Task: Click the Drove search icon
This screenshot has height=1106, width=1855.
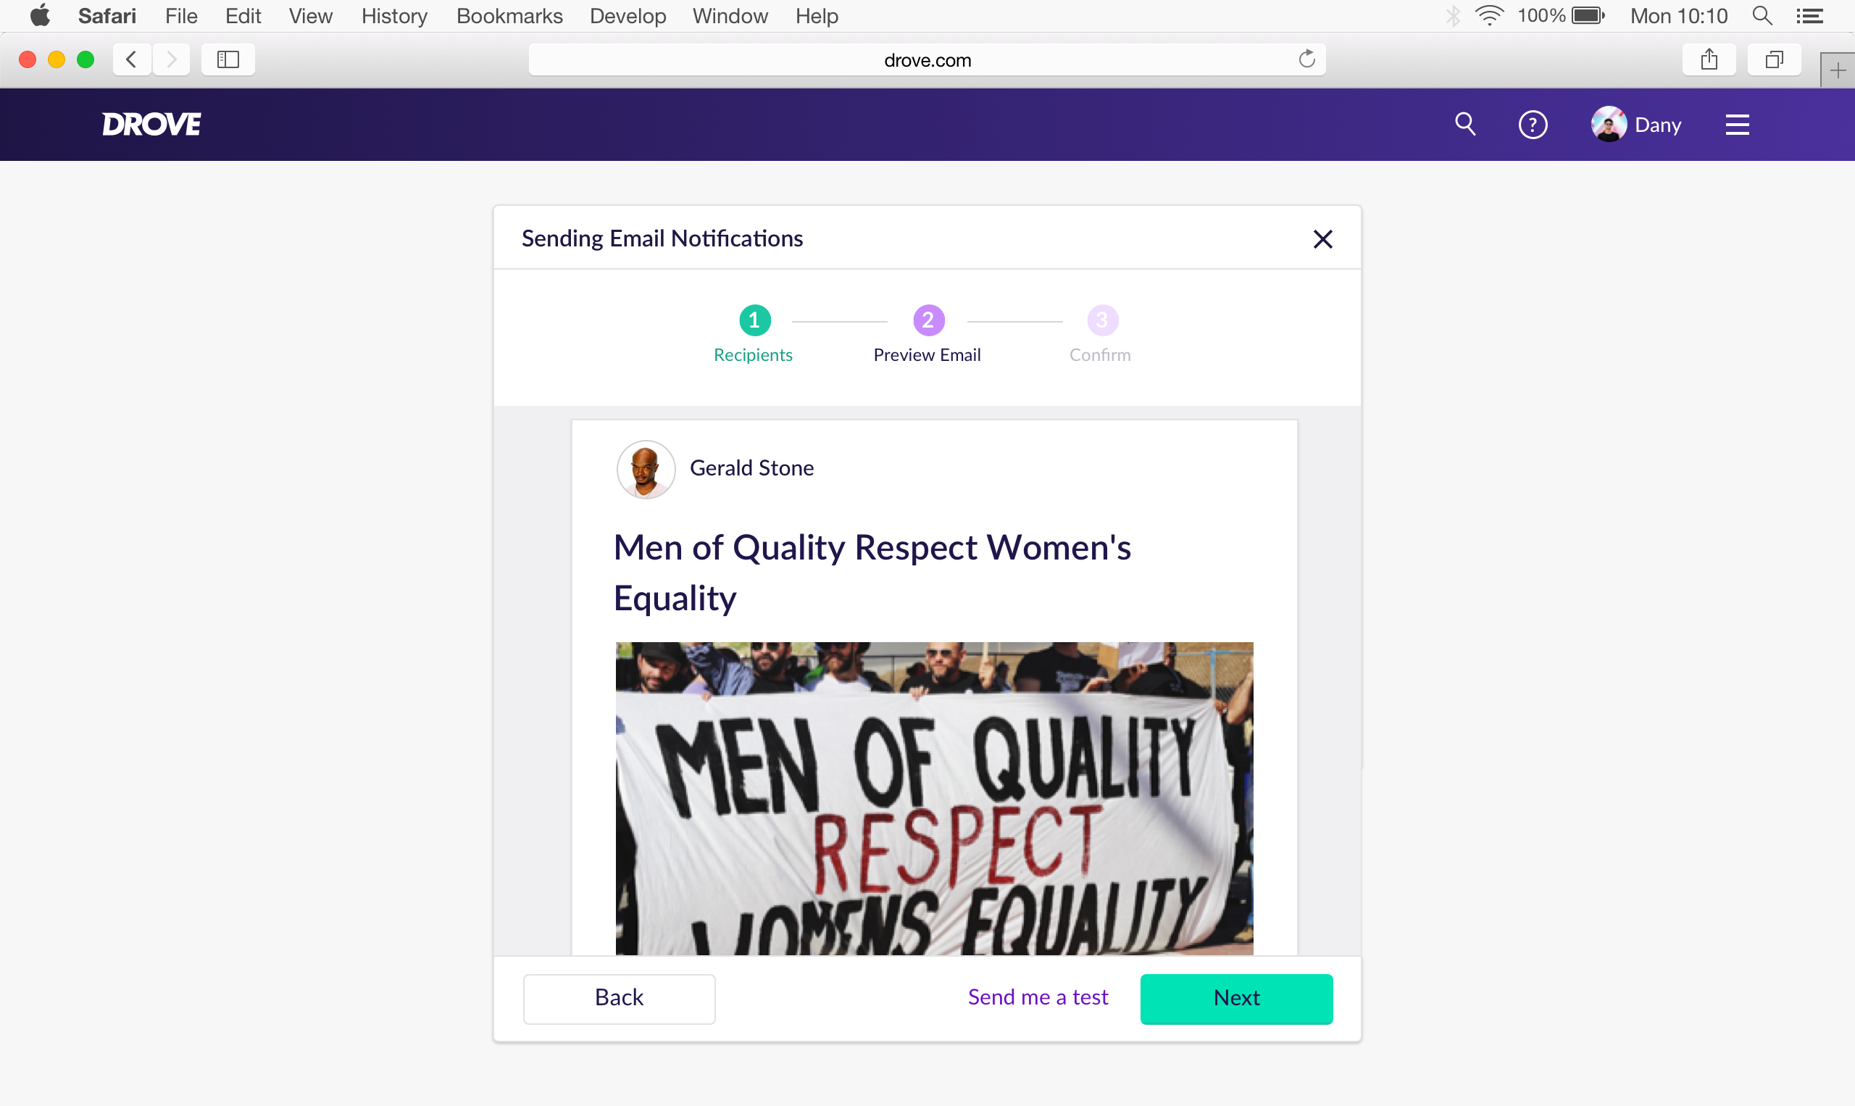Action: coord(1464,124)
